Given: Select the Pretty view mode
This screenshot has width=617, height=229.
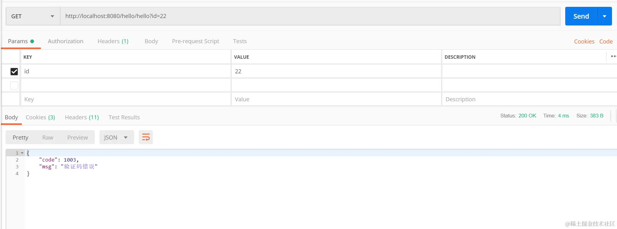Looking at the screenshot, I should click(x=20, y=137).
